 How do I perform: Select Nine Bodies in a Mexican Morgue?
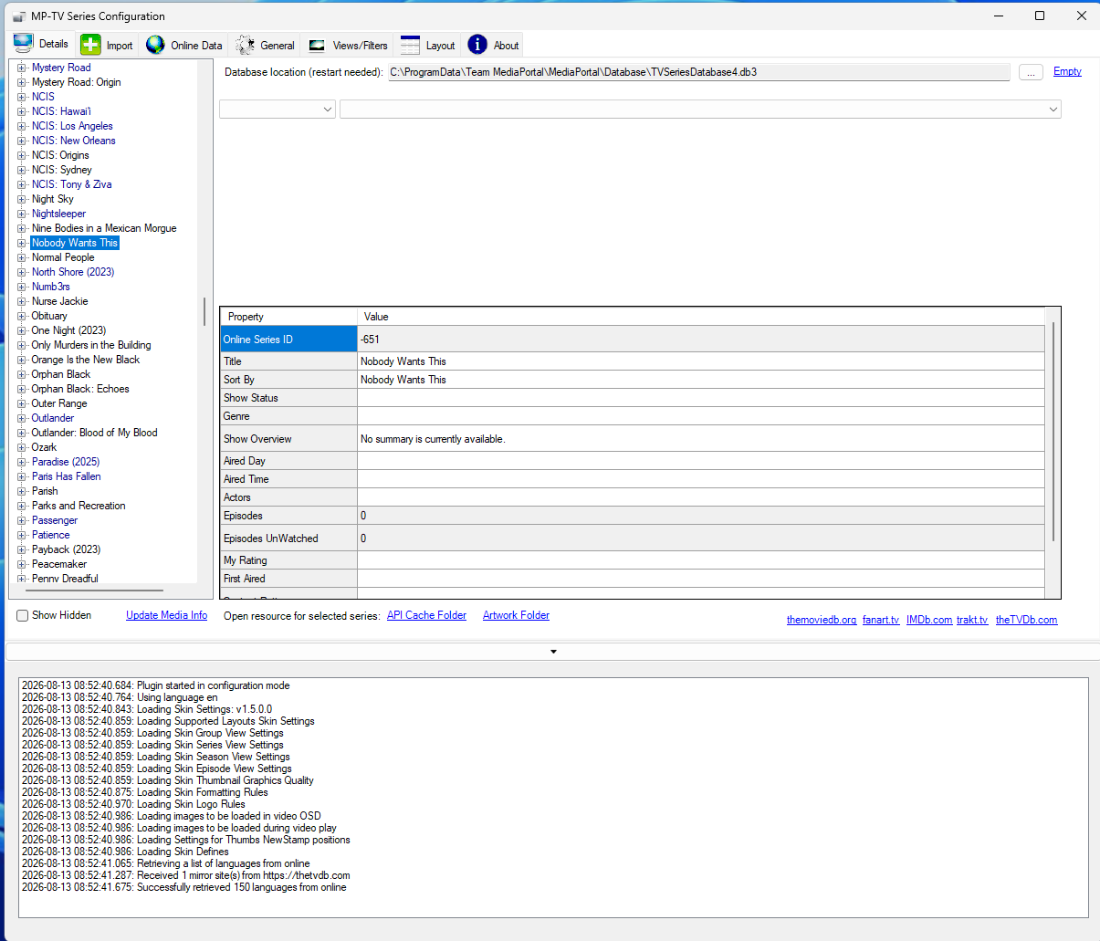104,228
